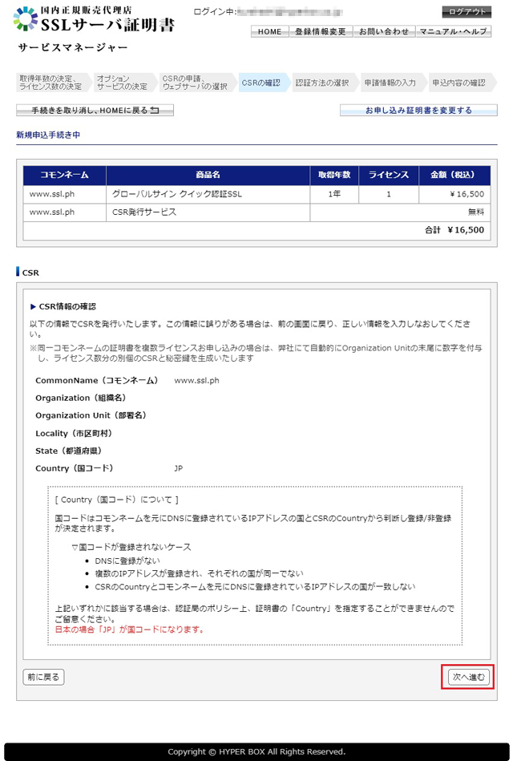Click the 合計 ¥16,500 total text

tap(454, 230)
